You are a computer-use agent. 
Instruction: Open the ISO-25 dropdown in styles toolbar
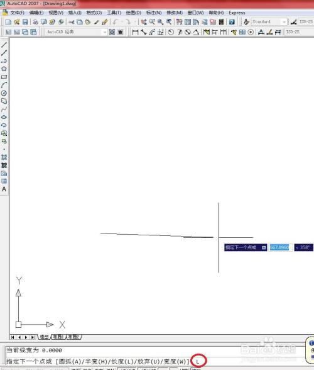tap(306, 22)
